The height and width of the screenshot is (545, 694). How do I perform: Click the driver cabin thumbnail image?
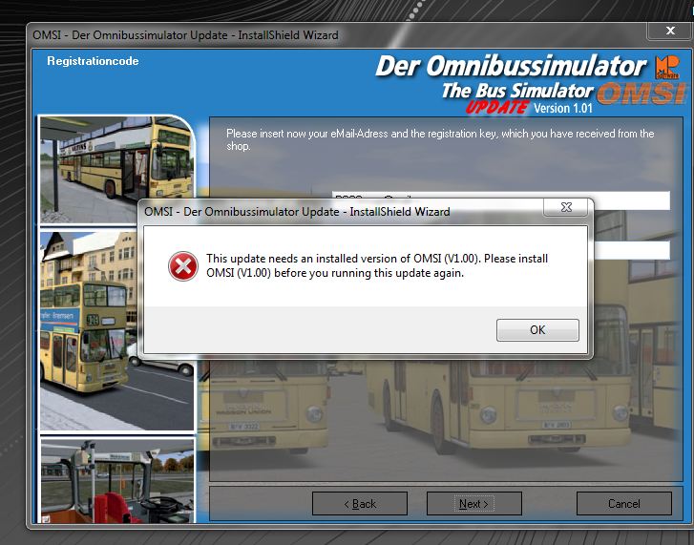[117, 480]
